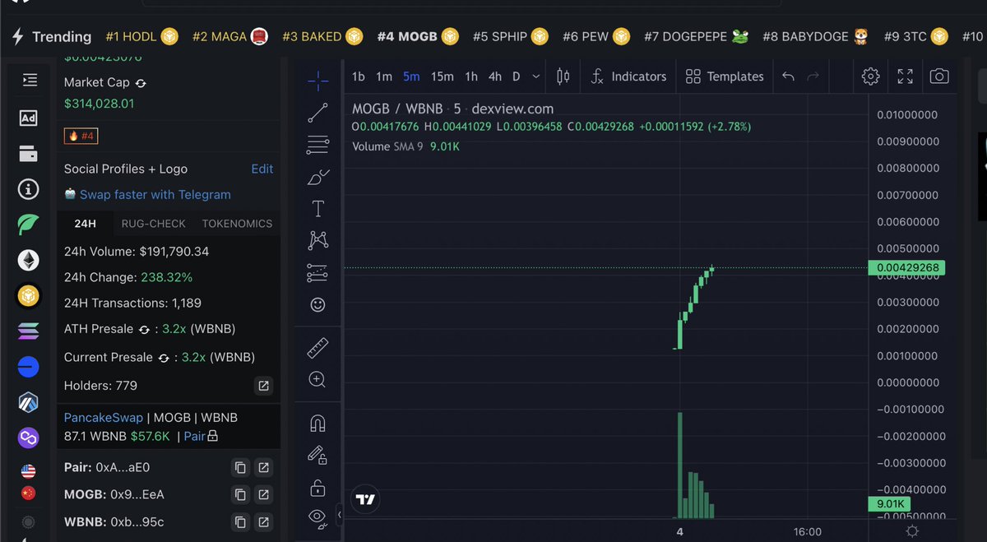This screenshot has height=542, width=987.
Task: Select the trend line drawing tool
Action: [x=317, y=113]
